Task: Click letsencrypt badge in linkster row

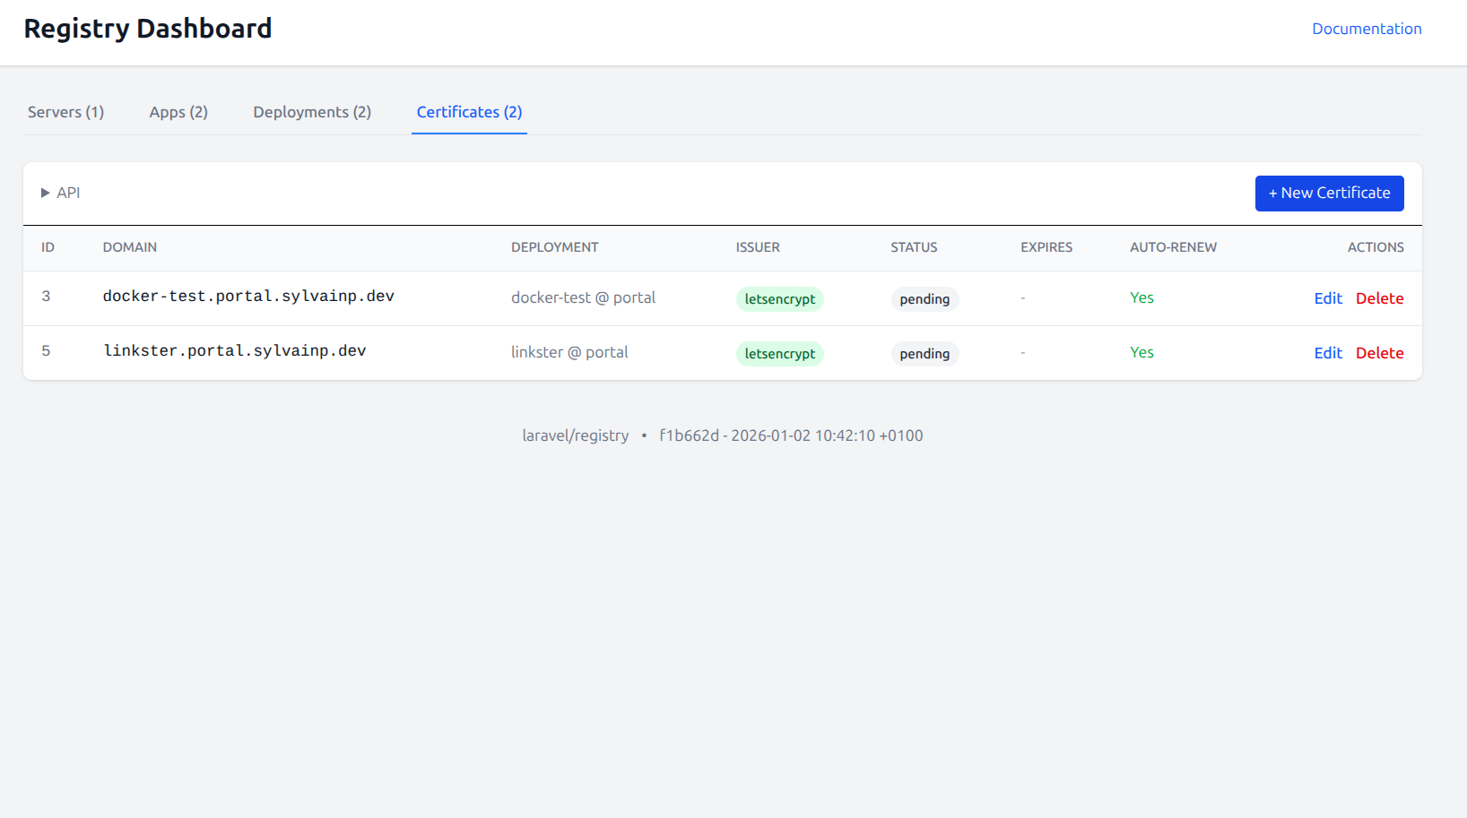Action: [x=779, y=354]
